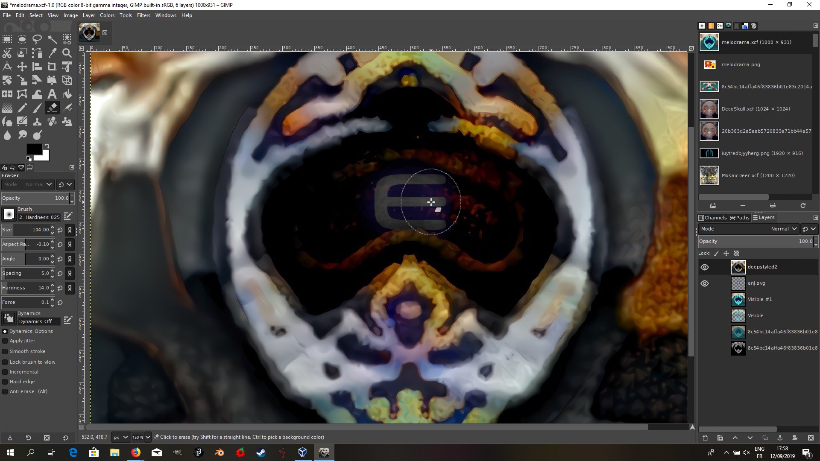820x461 pixels.
Task: Enable the Smooth stroke checkbox
Action: (x=5, y=351)
